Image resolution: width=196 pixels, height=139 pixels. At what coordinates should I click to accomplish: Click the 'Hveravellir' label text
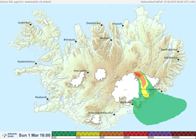click(80, 71)
